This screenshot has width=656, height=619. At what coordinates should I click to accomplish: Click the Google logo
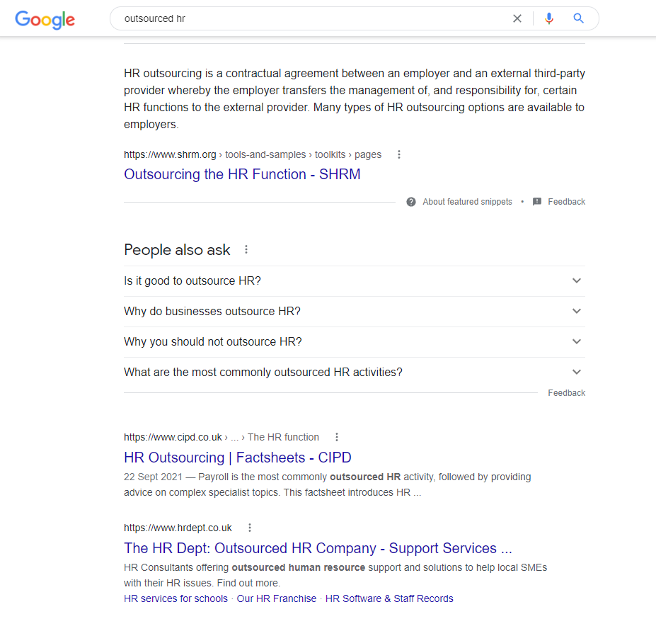click(45, 19)
